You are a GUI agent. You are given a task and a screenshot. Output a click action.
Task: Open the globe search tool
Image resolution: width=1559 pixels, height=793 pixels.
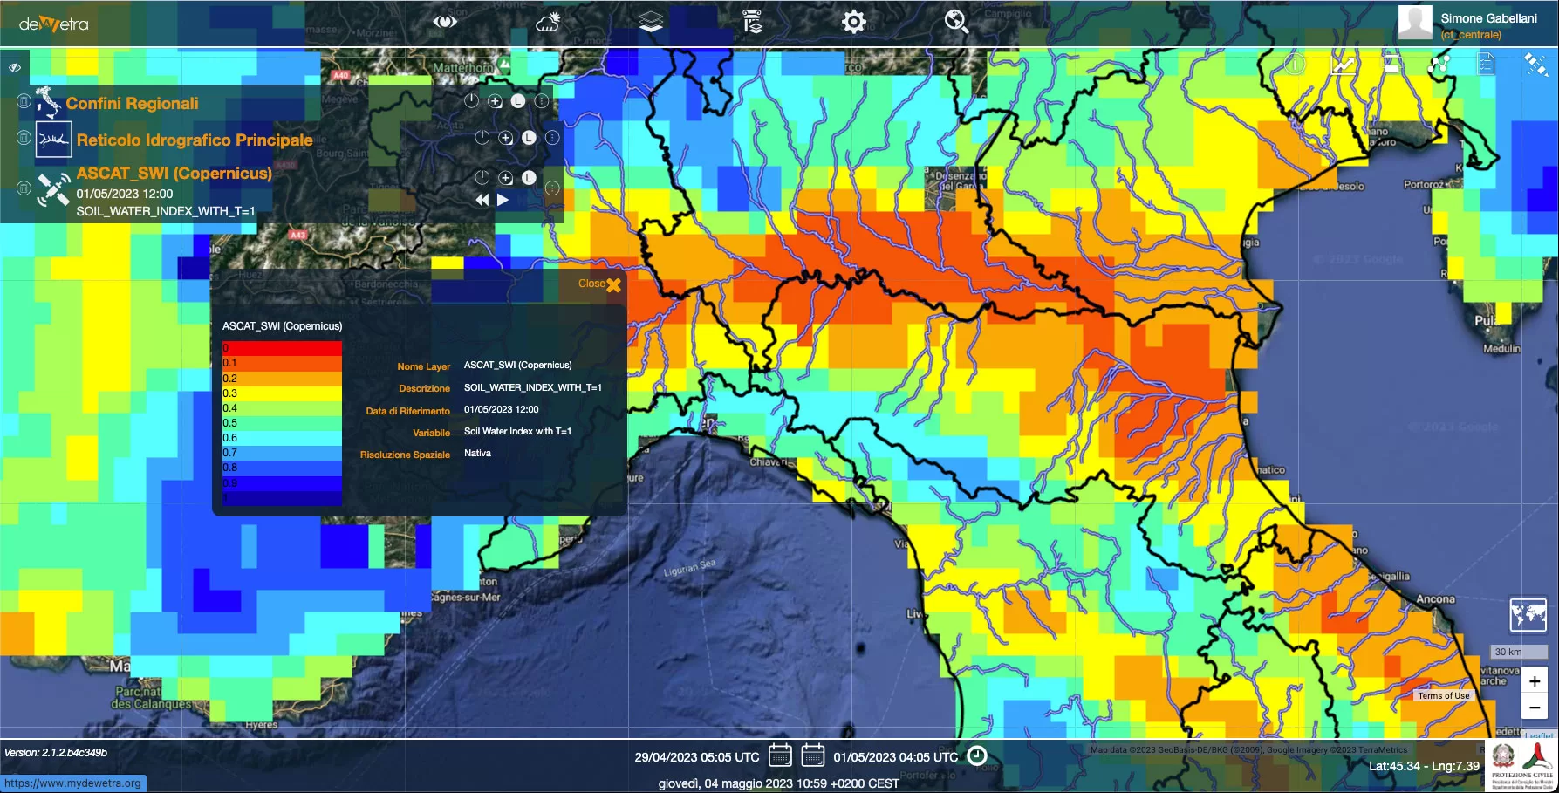(956, 23)
